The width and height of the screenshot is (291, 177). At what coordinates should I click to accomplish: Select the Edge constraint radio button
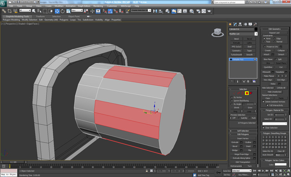click(x=275, y=38)
